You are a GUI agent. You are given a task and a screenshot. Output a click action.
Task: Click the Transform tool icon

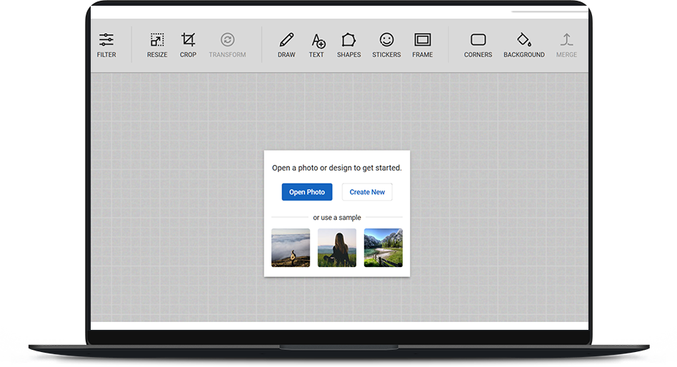click(x=228, y=40)
